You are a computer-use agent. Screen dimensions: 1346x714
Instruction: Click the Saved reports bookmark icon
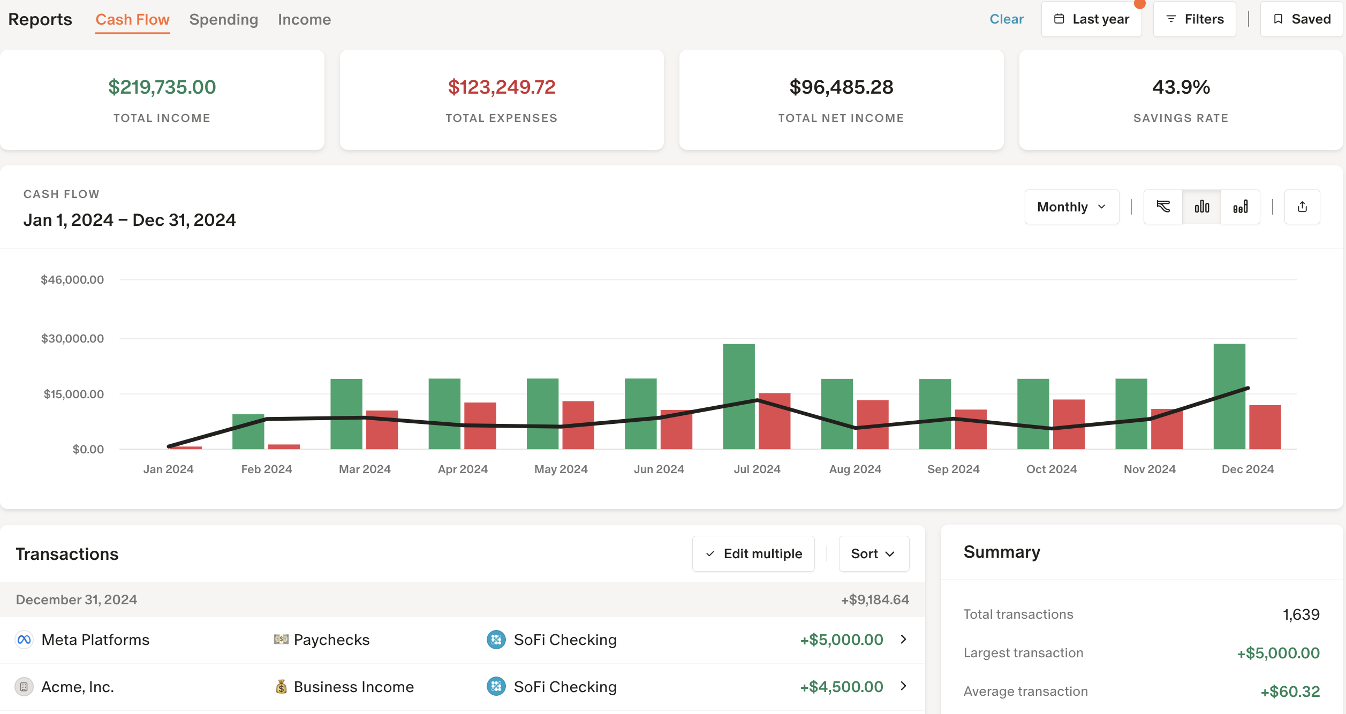1280,19
